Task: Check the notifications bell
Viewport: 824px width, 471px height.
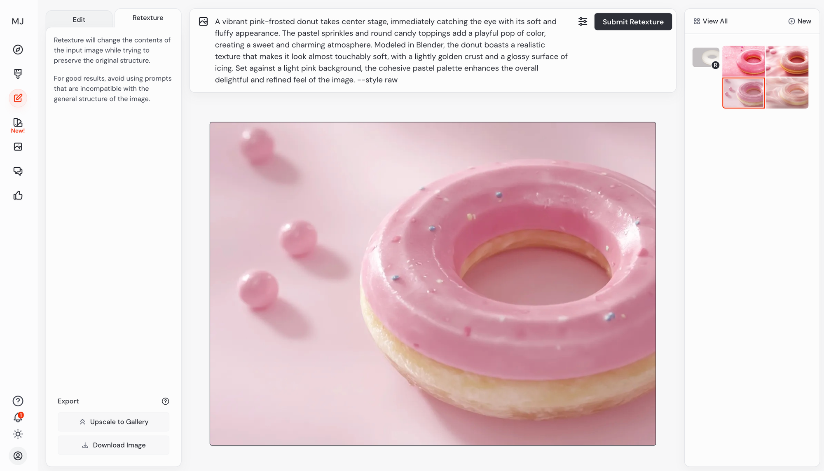Action: coord(18,417)
